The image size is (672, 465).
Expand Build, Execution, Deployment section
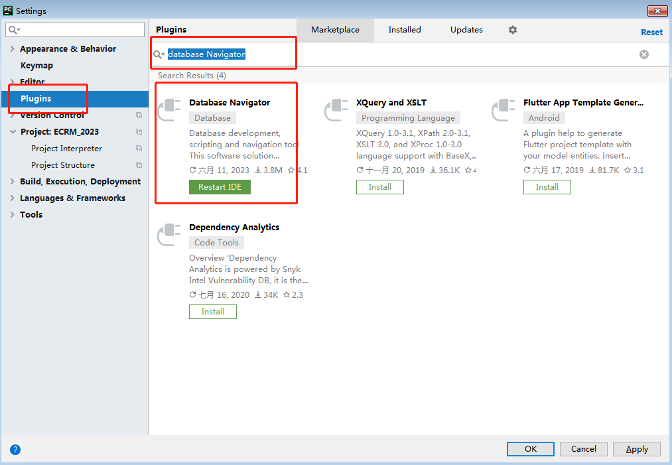point(12,182)
